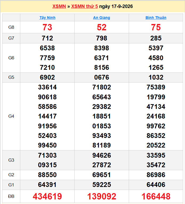
Task: Click Tây Ninh special prize 434619
Action: point(47,196)
